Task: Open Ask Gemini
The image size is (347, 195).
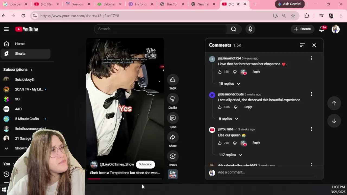Action: click(x=290, y=4)
